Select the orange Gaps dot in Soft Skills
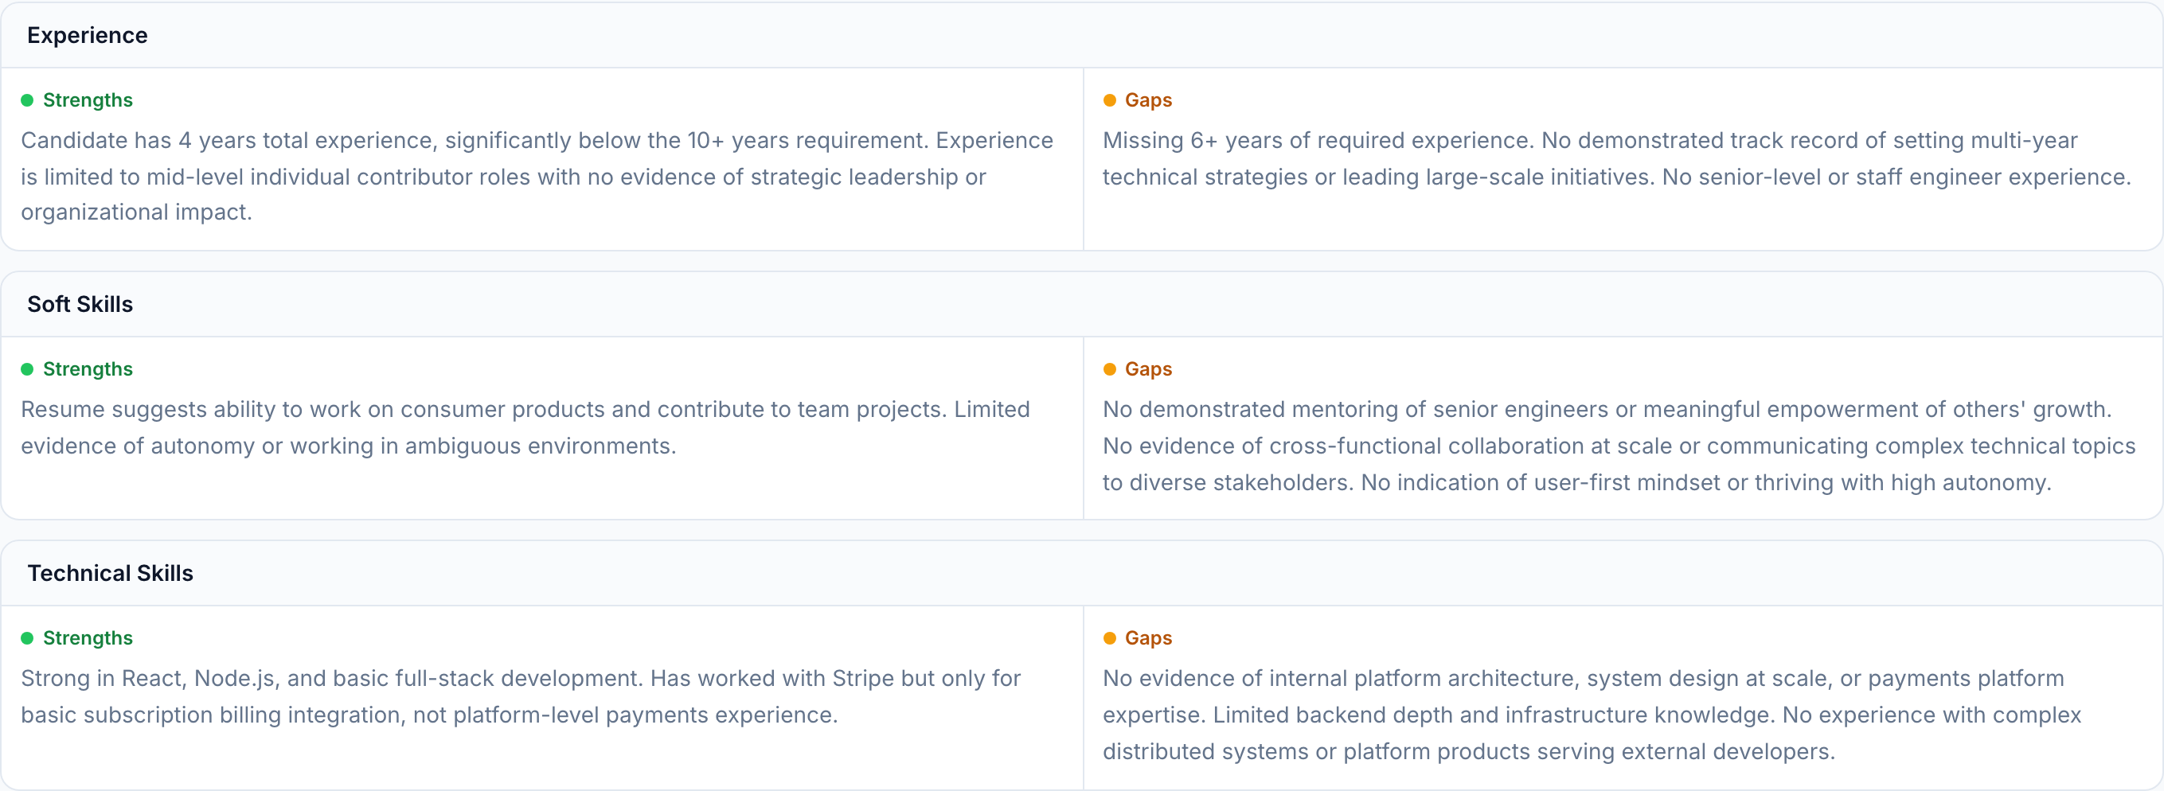 click(1109, 368)
